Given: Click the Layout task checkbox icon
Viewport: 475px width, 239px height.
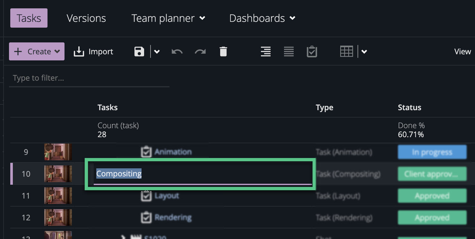Looking at the screenshot, I should (x=146, y=196).
